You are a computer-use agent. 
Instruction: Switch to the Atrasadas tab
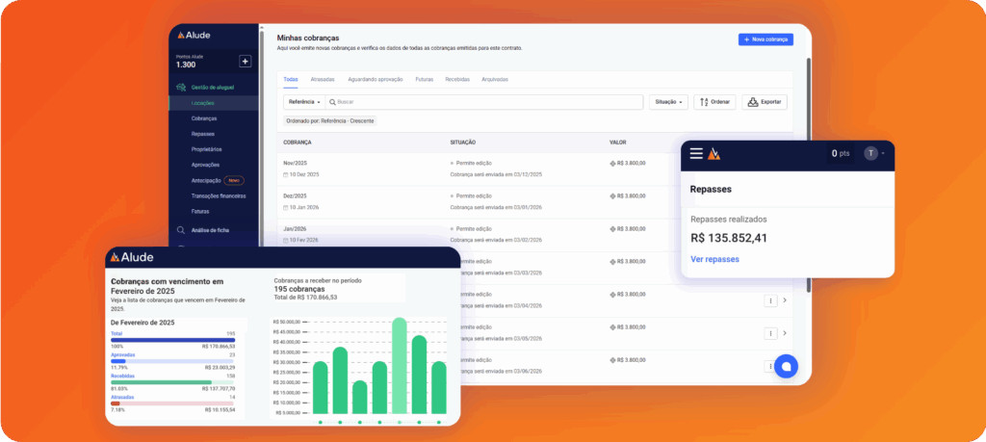(323, 79)
